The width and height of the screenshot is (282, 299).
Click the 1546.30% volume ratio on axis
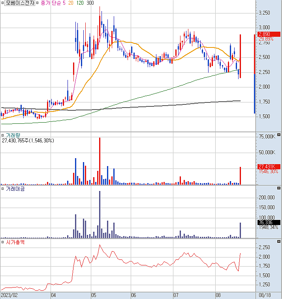[x=268, y=171]
